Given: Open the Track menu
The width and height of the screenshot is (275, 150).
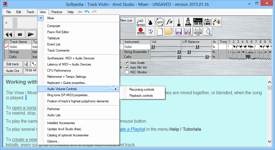Looking at the screenshot, I should pos(30,12).
